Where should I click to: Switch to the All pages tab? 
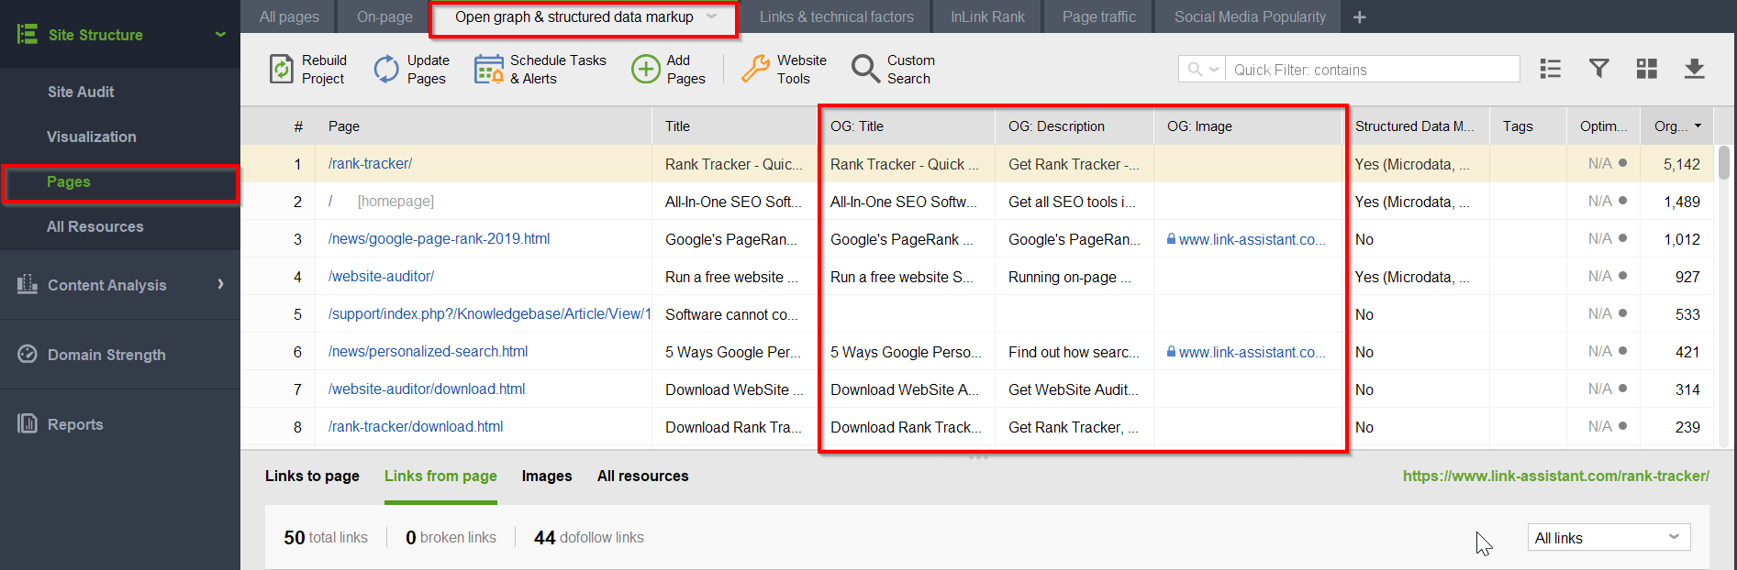point(289,16)
